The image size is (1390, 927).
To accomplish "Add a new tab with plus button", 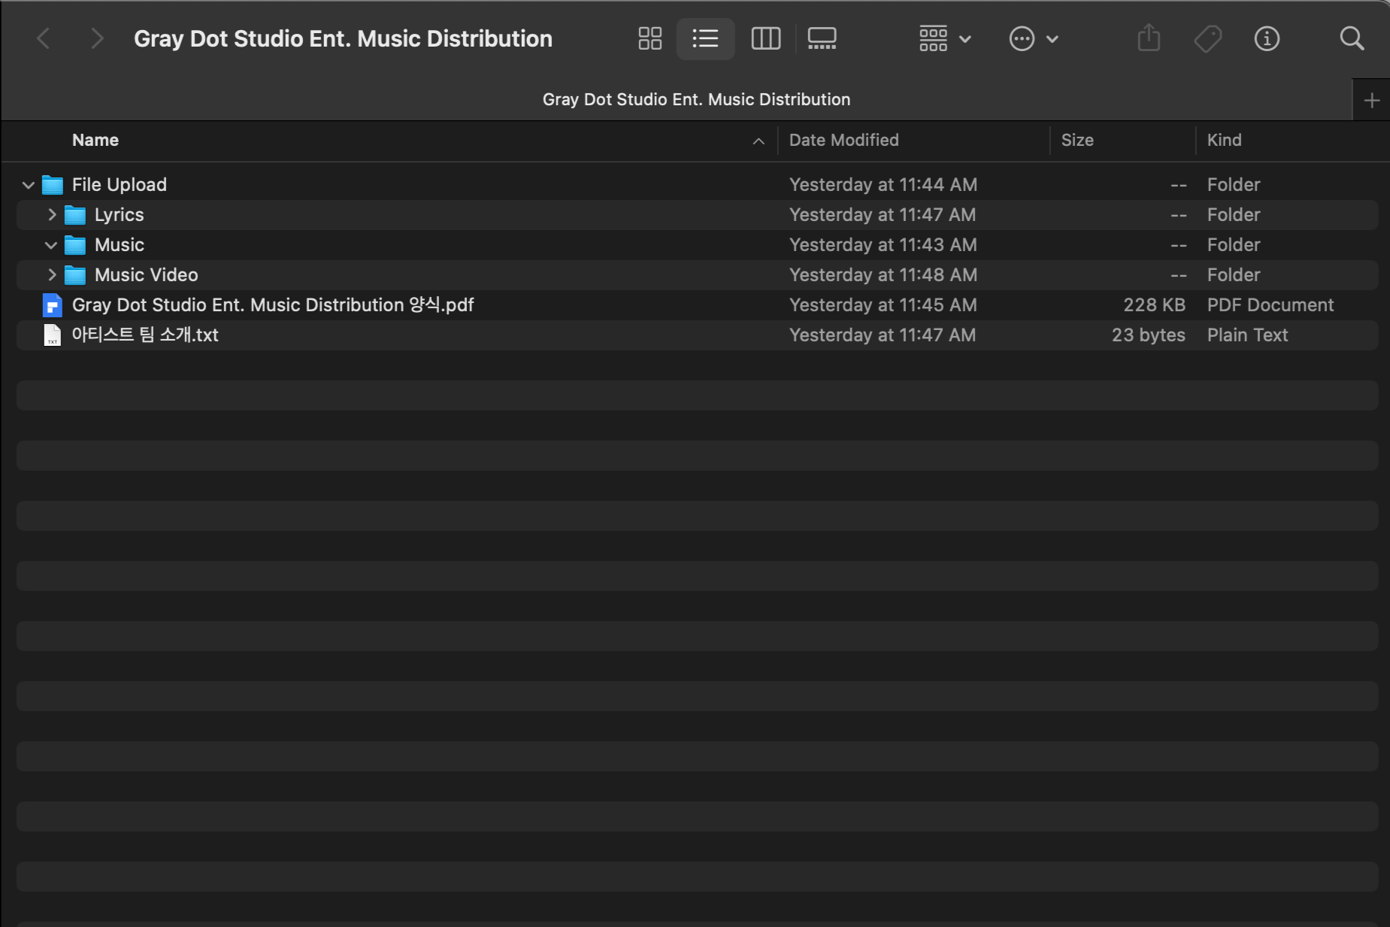I will 1371,100.
